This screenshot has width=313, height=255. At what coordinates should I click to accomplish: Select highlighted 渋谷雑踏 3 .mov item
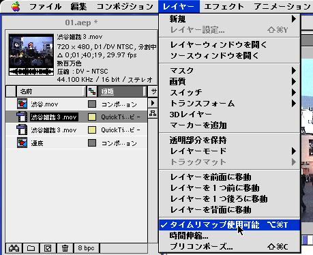click(54, 117)
